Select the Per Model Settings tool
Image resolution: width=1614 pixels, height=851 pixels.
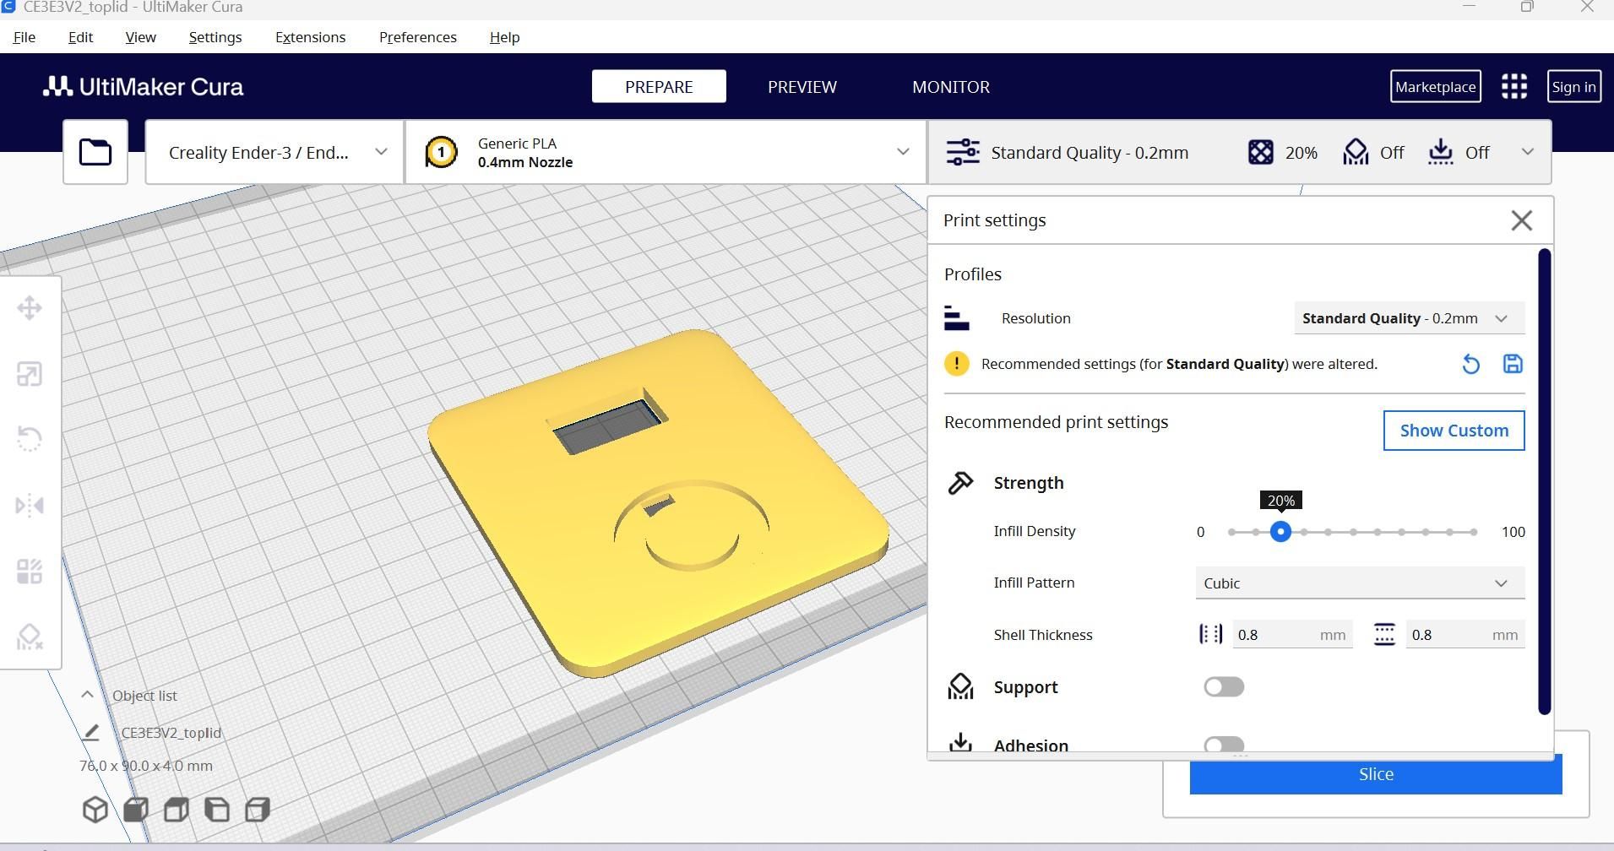pos(30,572)
